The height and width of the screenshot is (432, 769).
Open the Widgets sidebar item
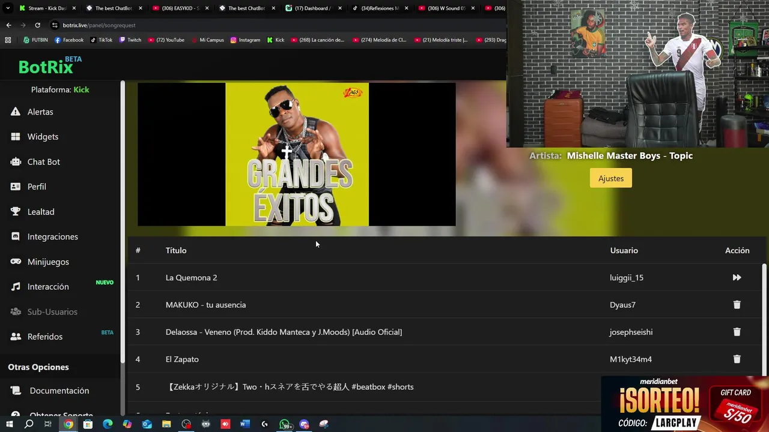(43, 137)
